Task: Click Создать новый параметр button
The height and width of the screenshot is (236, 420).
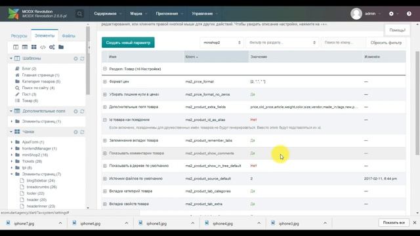Action: pos(128,43)
